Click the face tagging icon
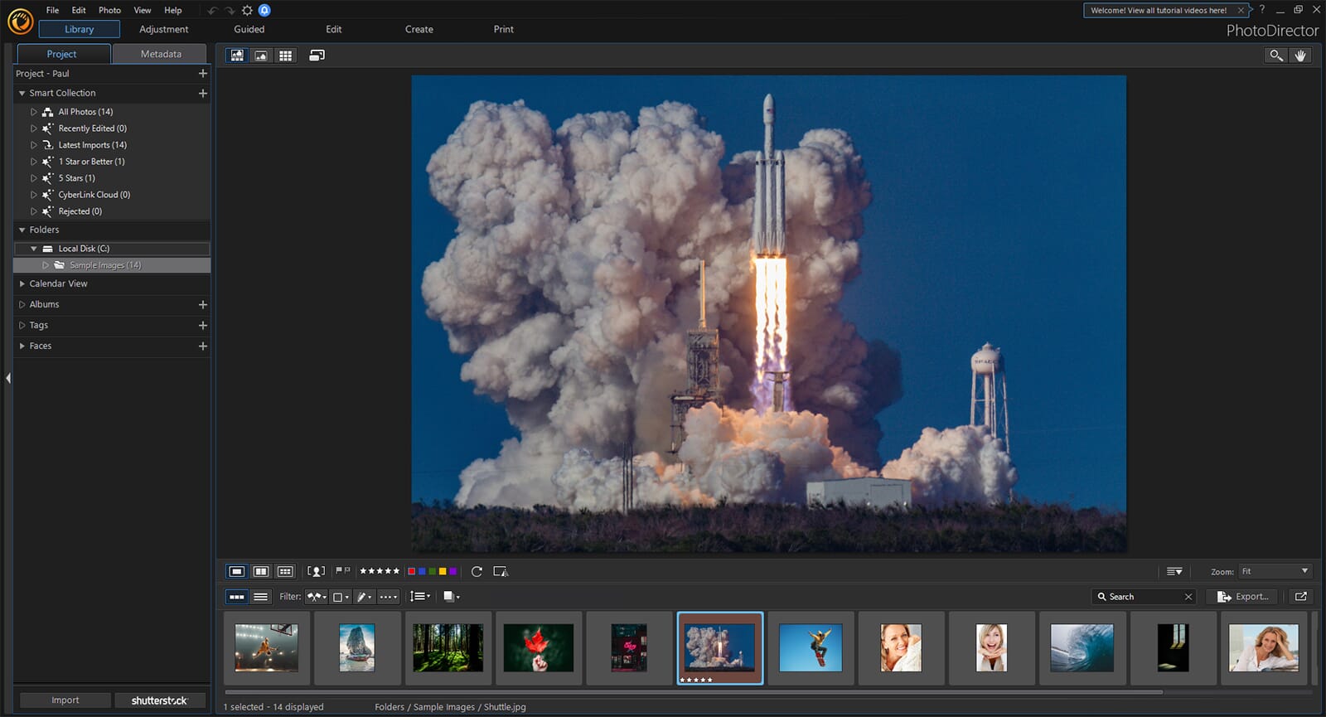 point(316,571)
